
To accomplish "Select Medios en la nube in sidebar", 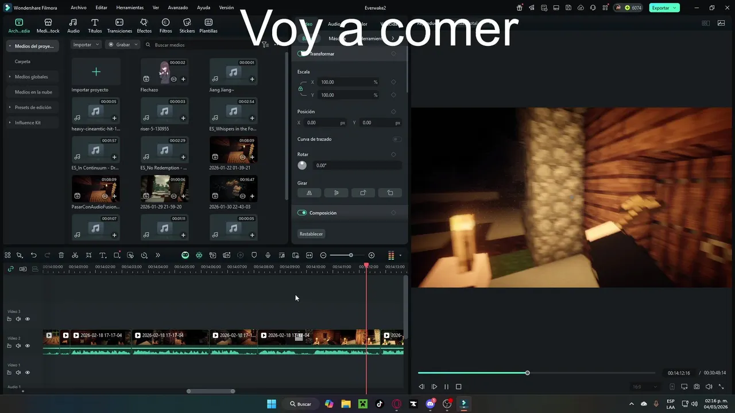I will [x=33, y=92].
